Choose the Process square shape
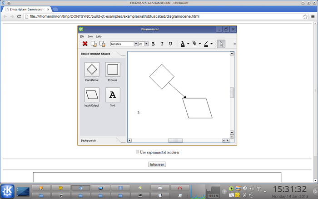 click(113, 70)
